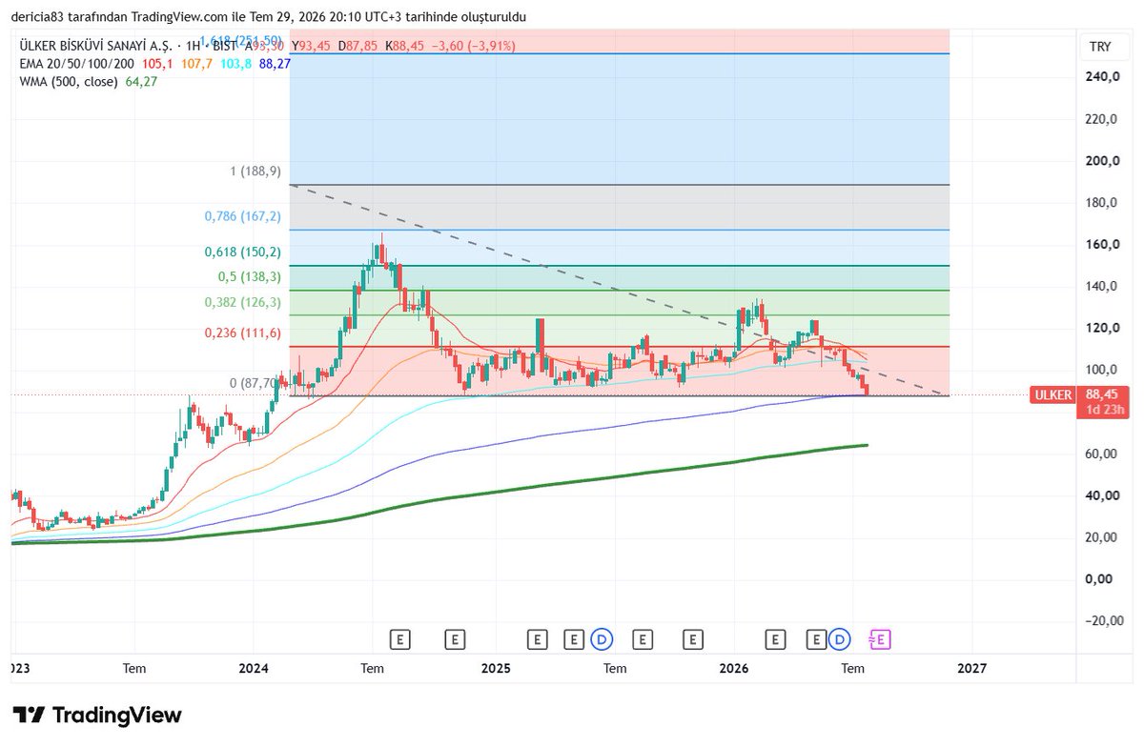Screen dimensions: 1144x747
Task: Click the 2027 label on the time axis
Action: [x=971, y=669]
